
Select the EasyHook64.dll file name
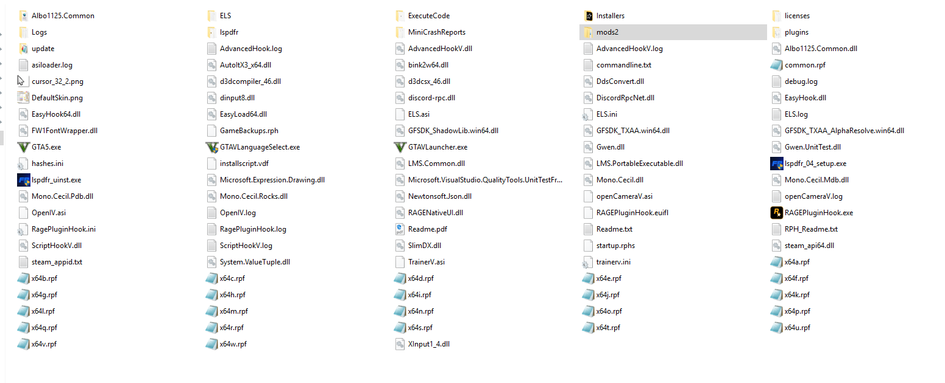56,114
